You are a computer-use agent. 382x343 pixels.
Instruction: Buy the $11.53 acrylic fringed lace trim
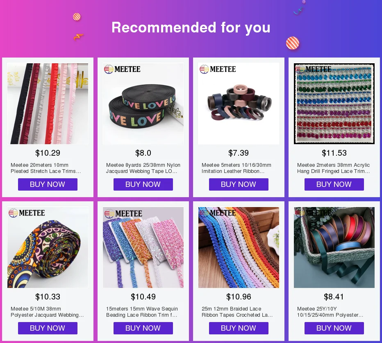334,184
